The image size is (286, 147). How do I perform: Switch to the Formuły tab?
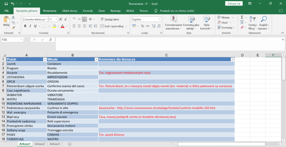(88, 11)
